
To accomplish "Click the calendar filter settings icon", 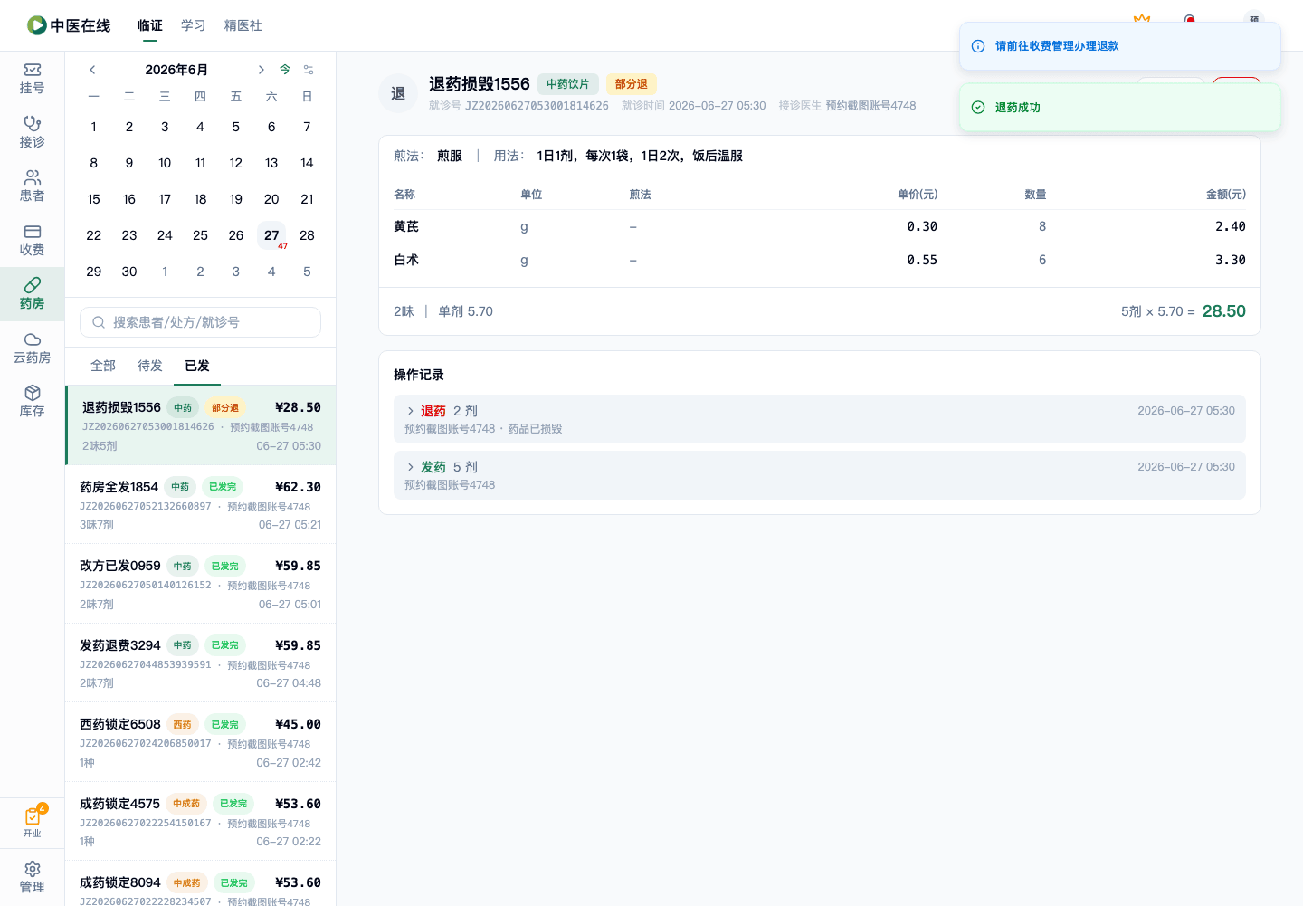I will [x=309, y=70].
